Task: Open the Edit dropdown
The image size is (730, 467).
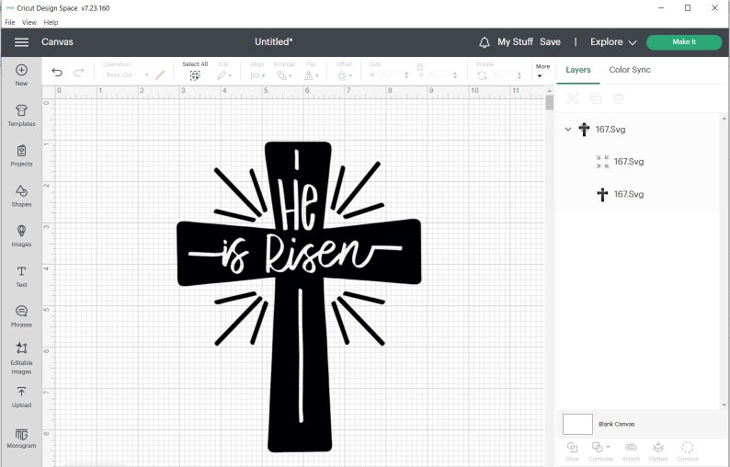Action: pos(224,75)
